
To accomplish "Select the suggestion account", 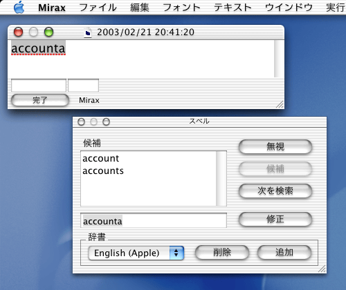I will tap(101, 158).
